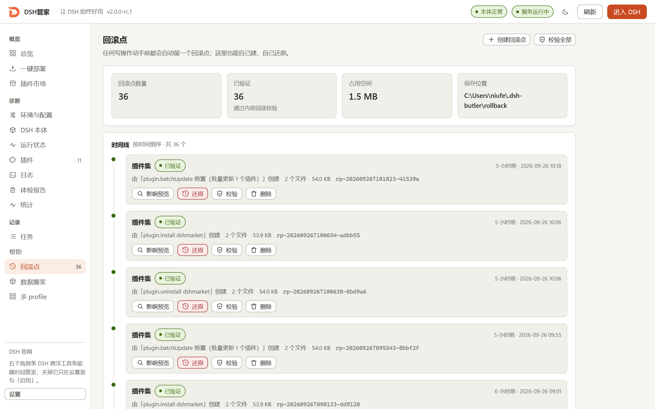This screenshot has height=409, width=655.
Task: Open DSH 官网 link
Action: click(21, 351)
